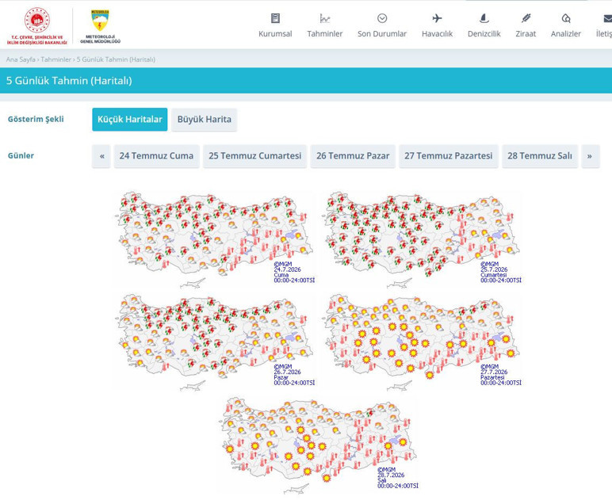Viewport: 612px width, 504px height.
Task: Switch display to Büyük Harita
Action: (204, 120)
